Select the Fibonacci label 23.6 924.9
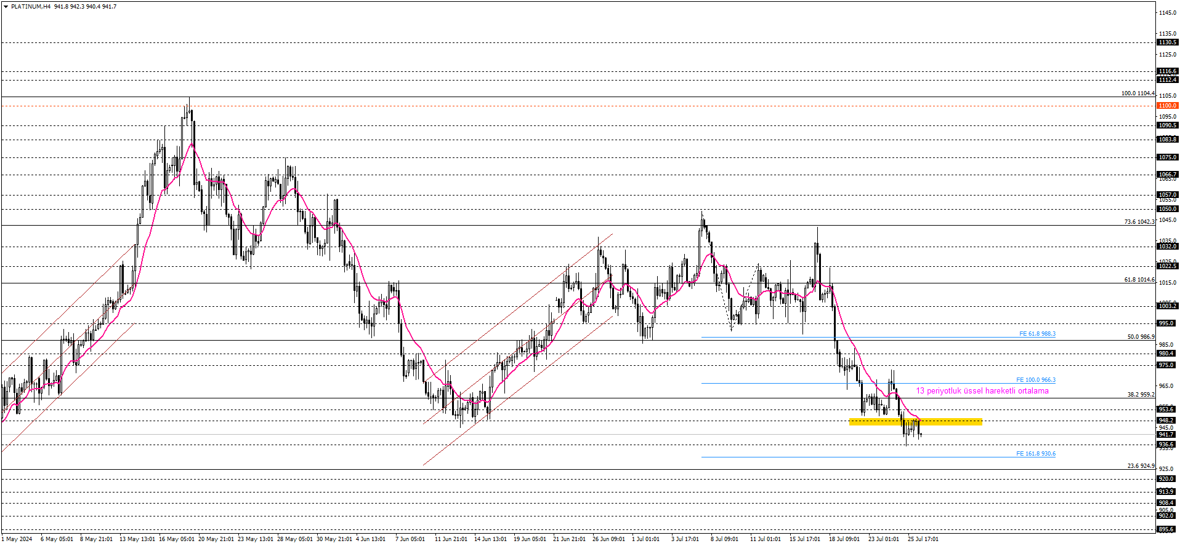This screenshot has width=1180, height=546. click(x=1141, y=466)
